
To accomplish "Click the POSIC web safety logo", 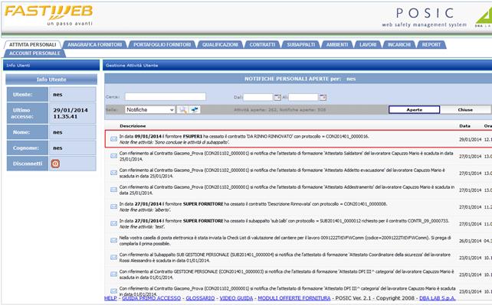I will click(425, 18).
